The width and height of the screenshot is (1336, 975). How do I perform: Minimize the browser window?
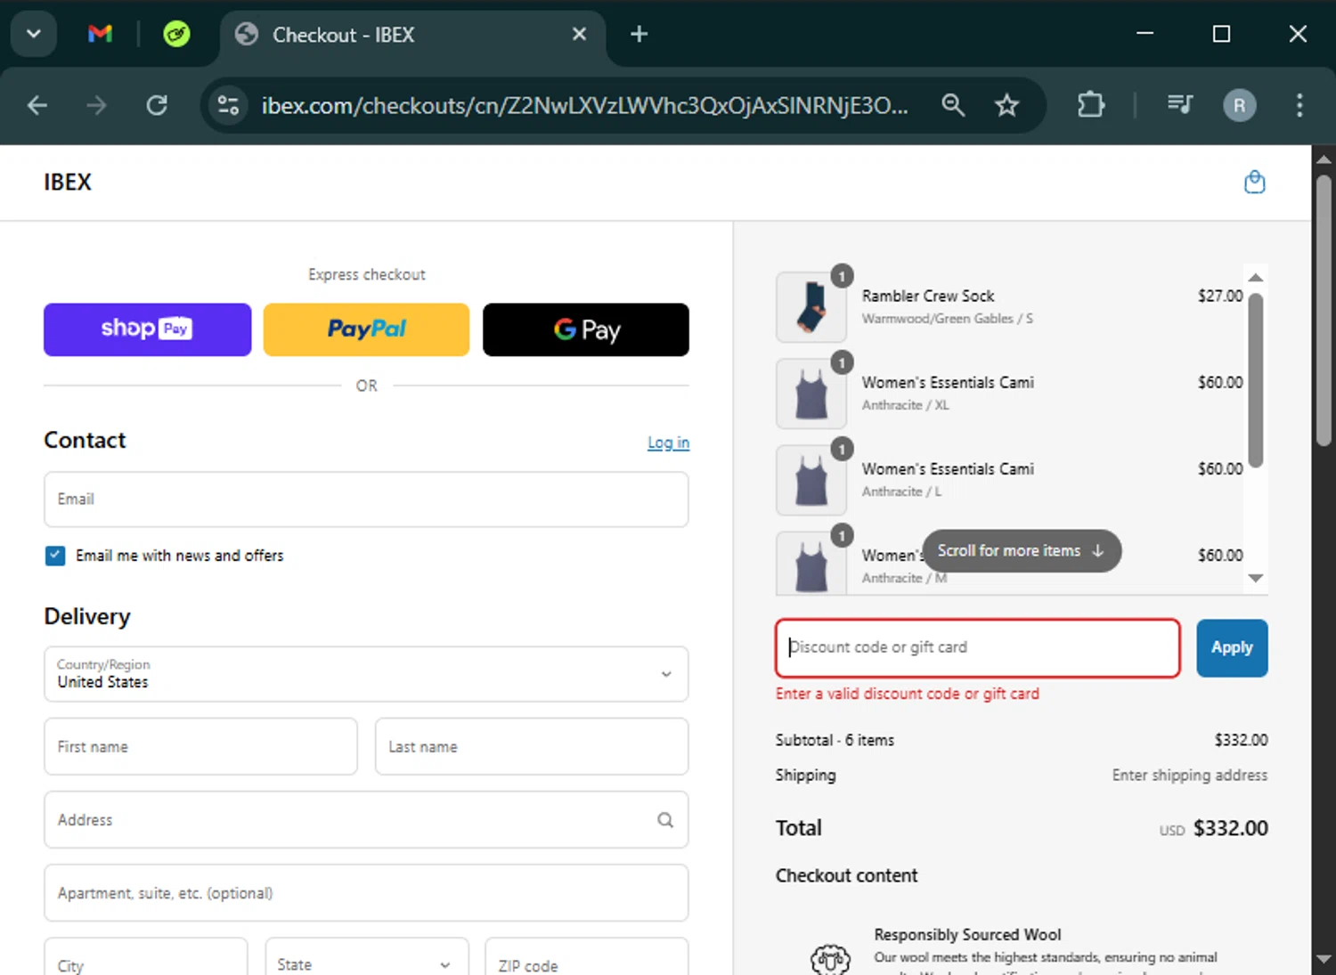pos(1145,34)
